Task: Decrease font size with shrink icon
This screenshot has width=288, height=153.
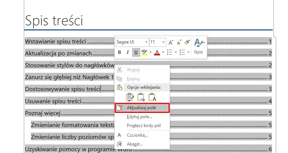Action: click(179, 42)
